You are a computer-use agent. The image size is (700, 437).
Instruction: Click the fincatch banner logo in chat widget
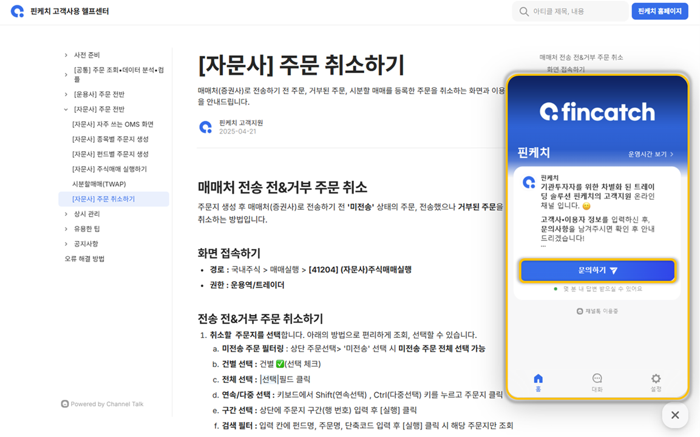click(x=597, y=112)
